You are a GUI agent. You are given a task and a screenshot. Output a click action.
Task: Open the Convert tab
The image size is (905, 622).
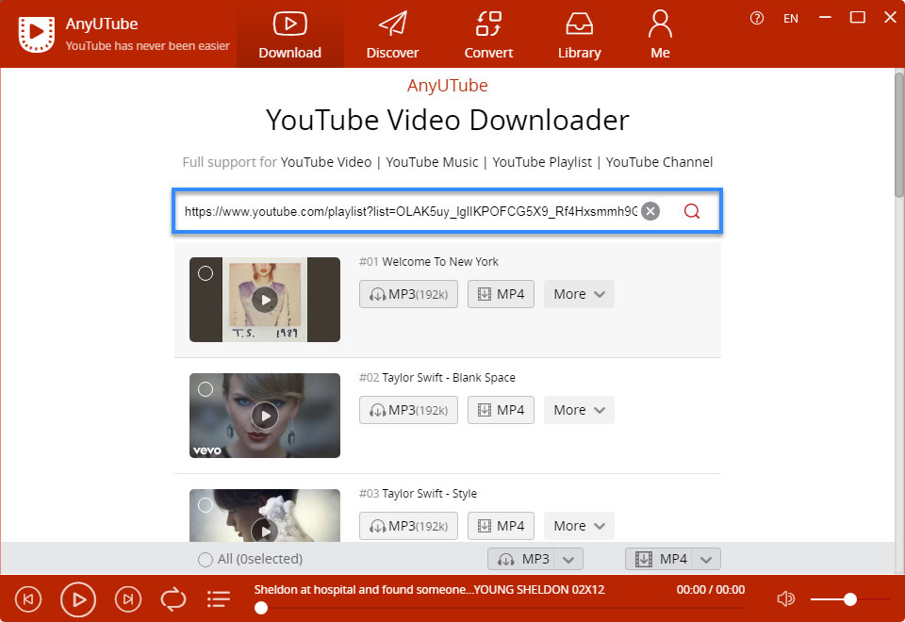(488, 35)
